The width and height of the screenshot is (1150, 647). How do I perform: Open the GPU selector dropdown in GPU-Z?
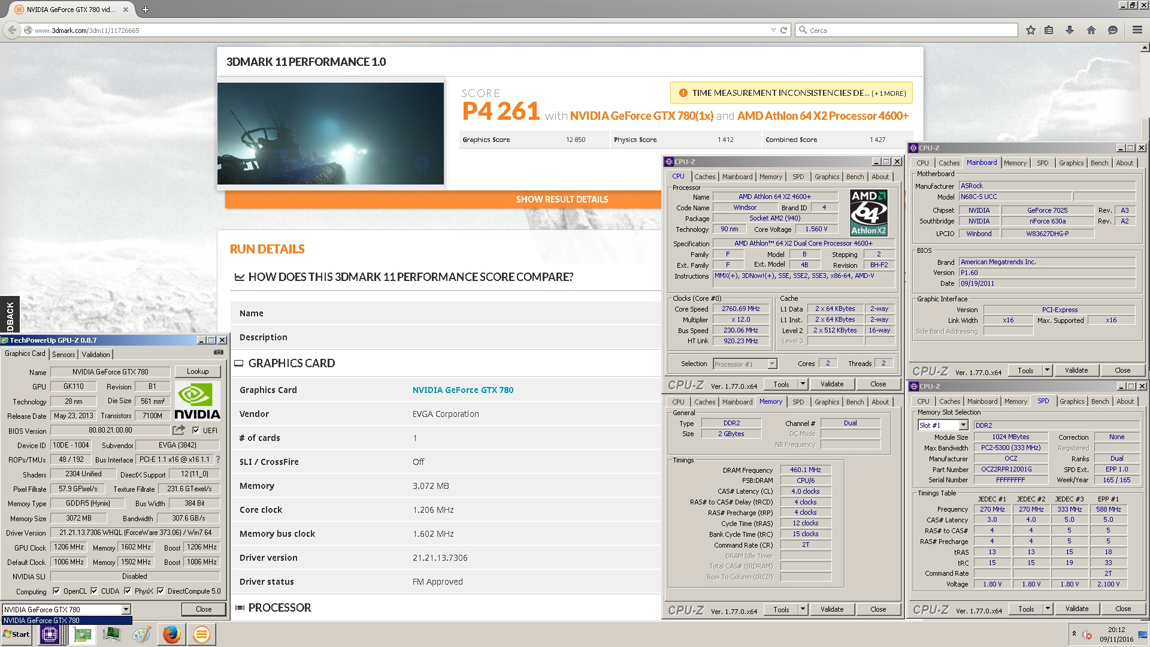point(126,609)
